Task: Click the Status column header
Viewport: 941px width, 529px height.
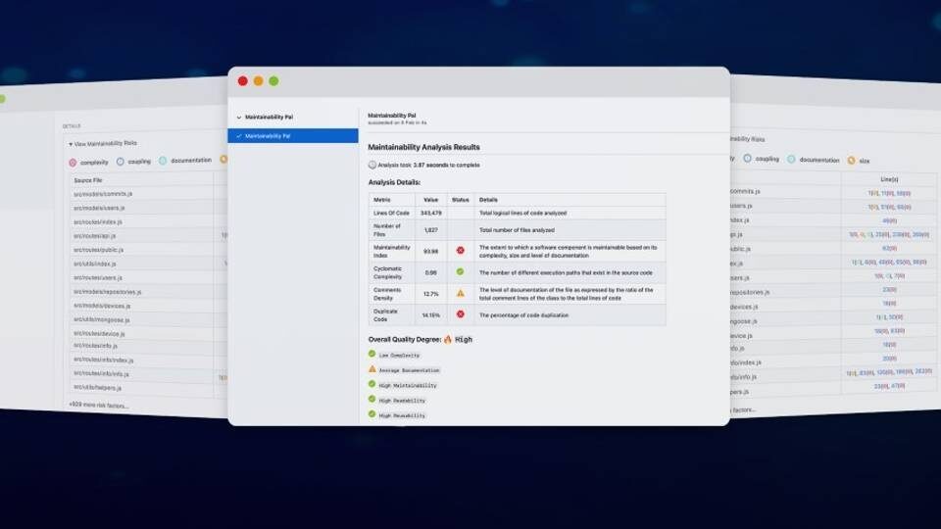Action: click(x=460, y=199)
